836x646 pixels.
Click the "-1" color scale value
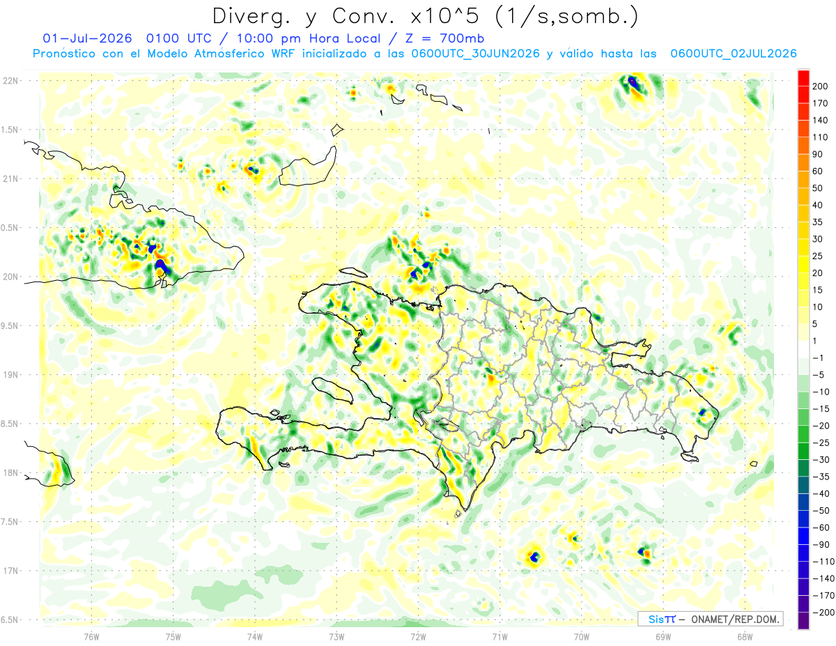click(x=818, y=358)
